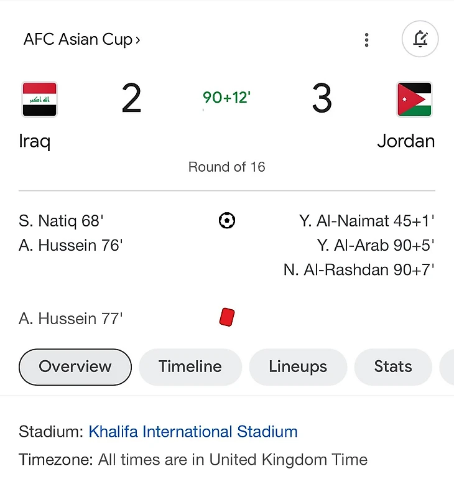
Task: Click the Iraq team name
Action: click(35, 141)
